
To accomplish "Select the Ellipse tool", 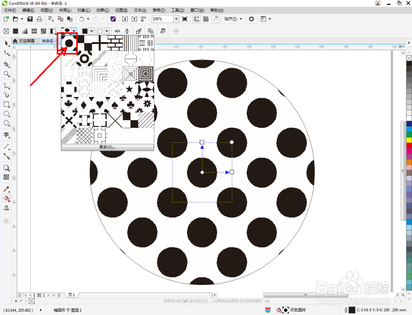I will pos(6,114).
